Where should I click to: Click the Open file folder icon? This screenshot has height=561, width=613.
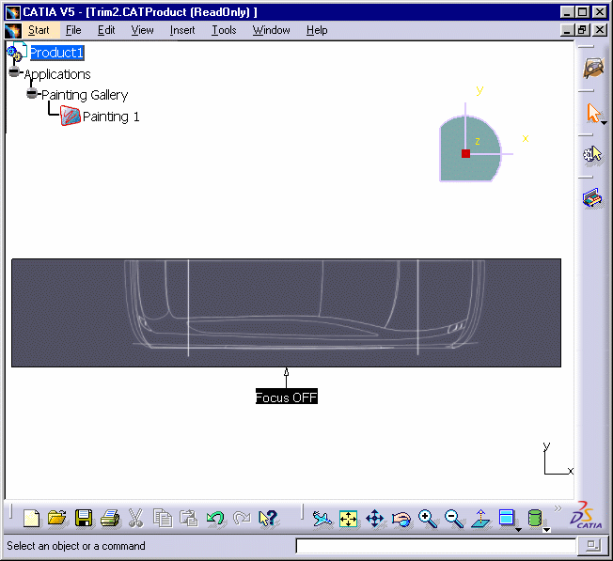pos(57,518)
